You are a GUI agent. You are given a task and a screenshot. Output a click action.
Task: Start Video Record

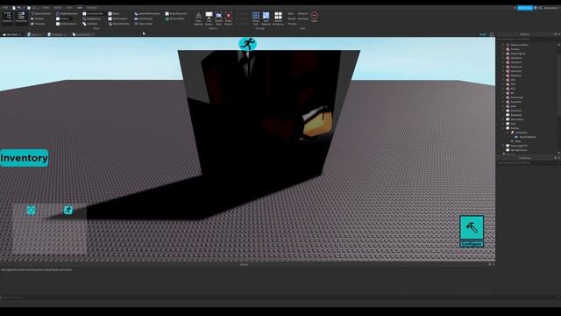229,18
